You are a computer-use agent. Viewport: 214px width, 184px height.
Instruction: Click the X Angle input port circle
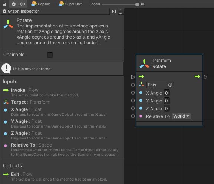[133, 93]
